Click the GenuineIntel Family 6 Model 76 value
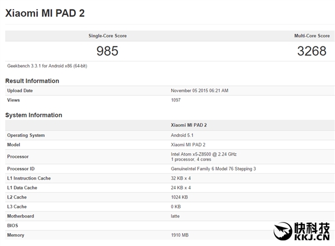Image resolution: width=335 pixels, height=246 pixels. pyautogui.click(x=213, y=168)
